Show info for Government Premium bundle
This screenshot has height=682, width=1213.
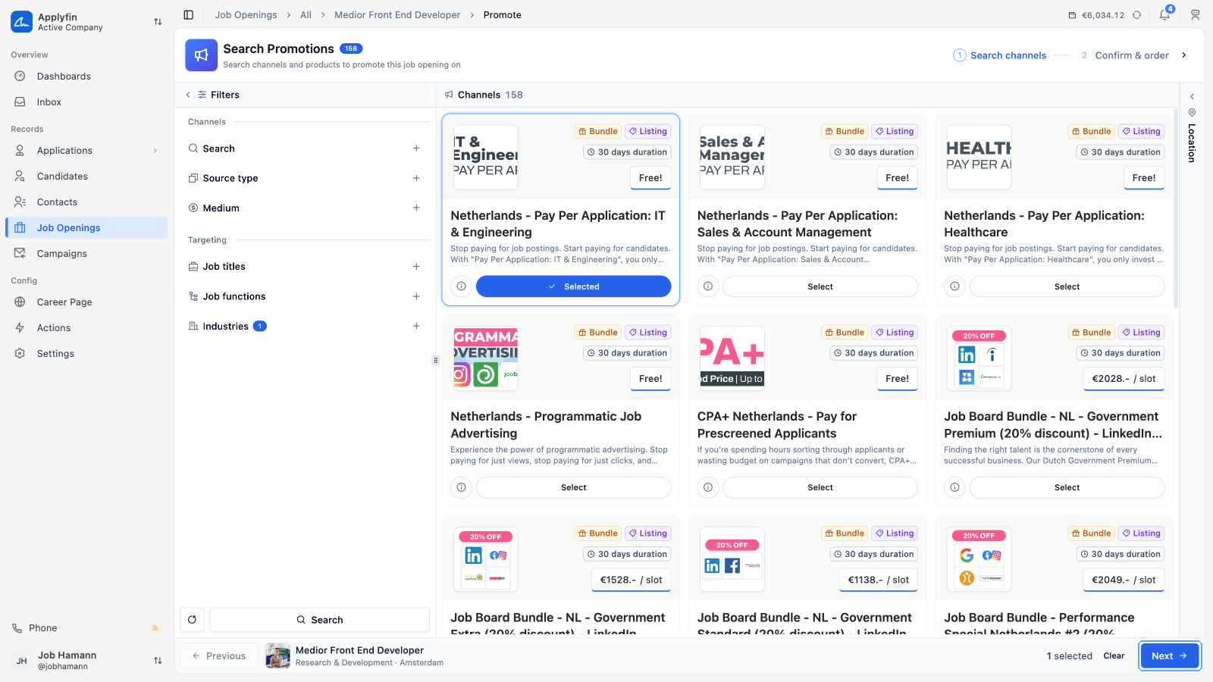[954, 487]
